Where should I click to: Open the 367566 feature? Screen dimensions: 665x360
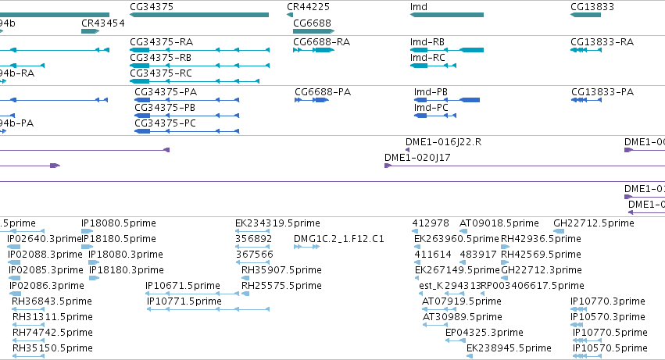click(x=252, y=263)
